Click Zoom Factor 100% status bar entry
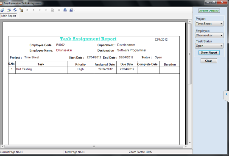Image resolution: width=229 pixels, height=156 pixels. (x=140, y=152)
